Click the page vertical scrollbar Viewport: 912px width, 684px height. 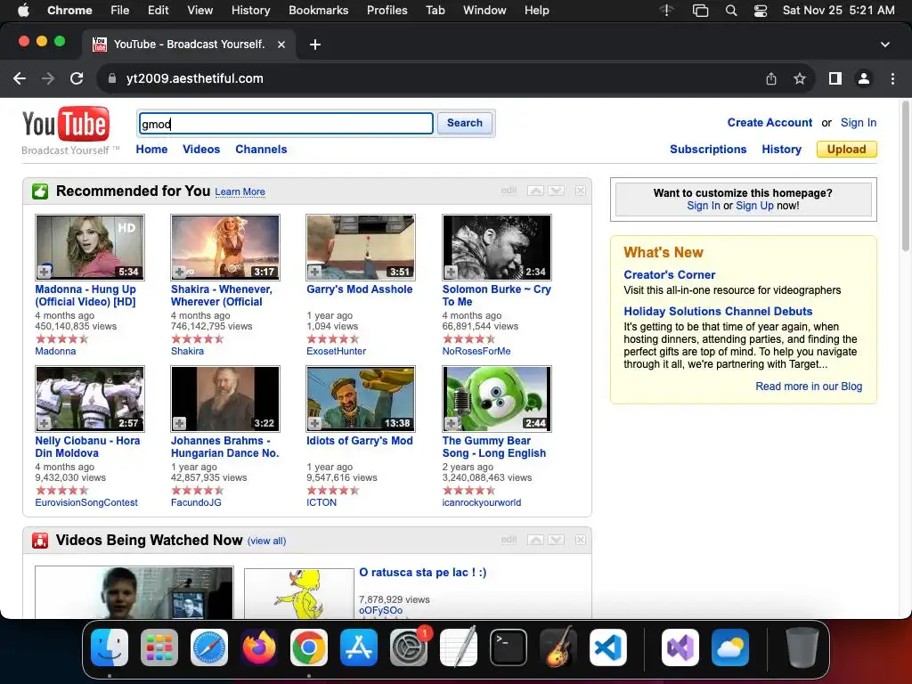(x=905, y=176)
